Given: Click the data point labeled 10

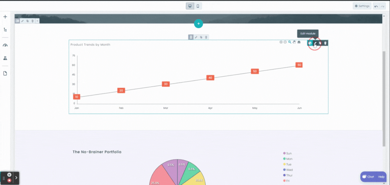Looking at the screenshot, I should [77, 97].
